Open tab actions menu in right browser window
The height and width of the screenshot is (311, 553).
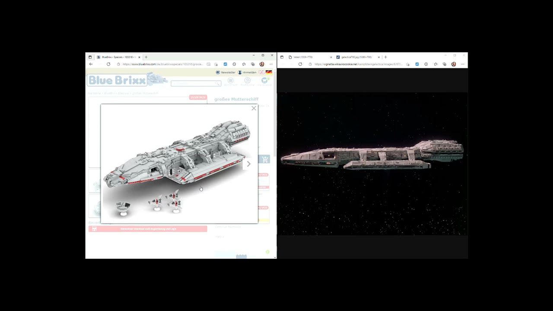(282, 57)
